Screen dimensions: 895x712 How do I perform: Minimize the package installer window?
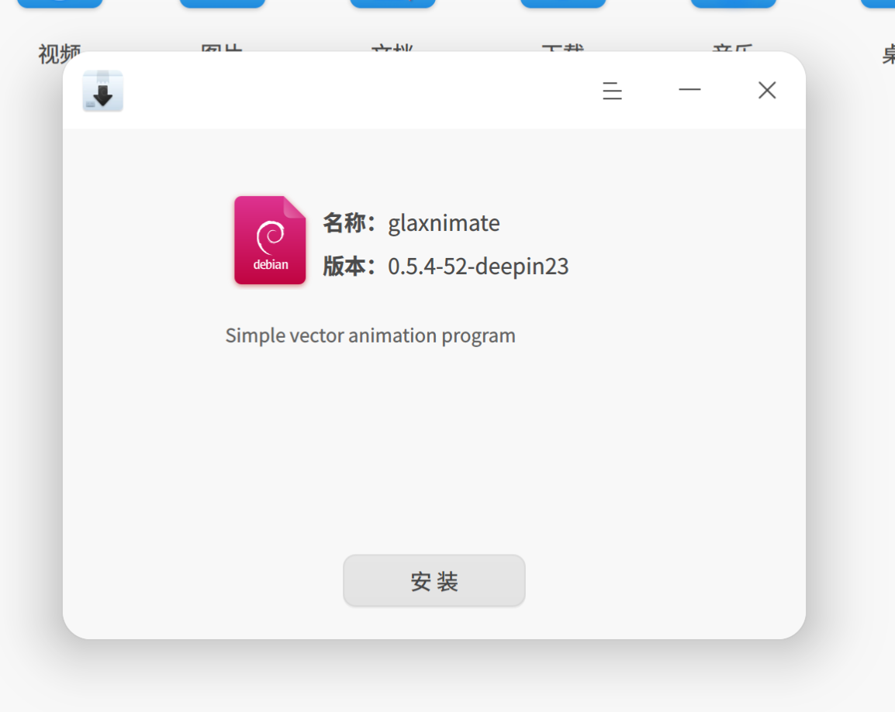[x=689, y=90]
